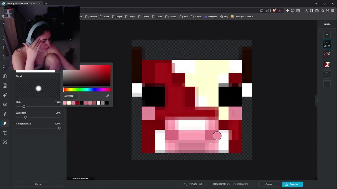Screen dimensions: 337x189
Task: Click the rainbow hue slider bar
Action: click(87, 90)
